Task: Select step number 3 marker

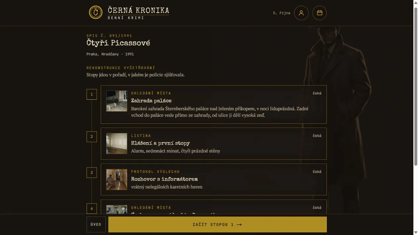Action: (92, 173)
